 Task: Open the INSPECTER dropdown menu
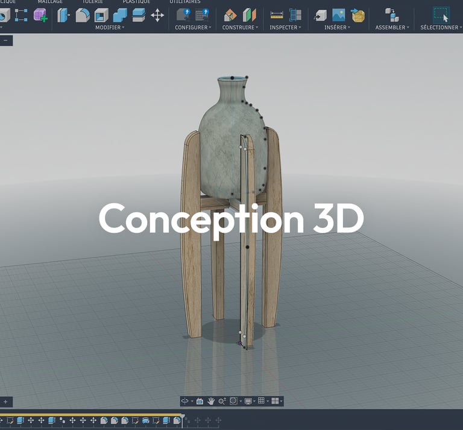pyautogui.click(x=285, y=28)
